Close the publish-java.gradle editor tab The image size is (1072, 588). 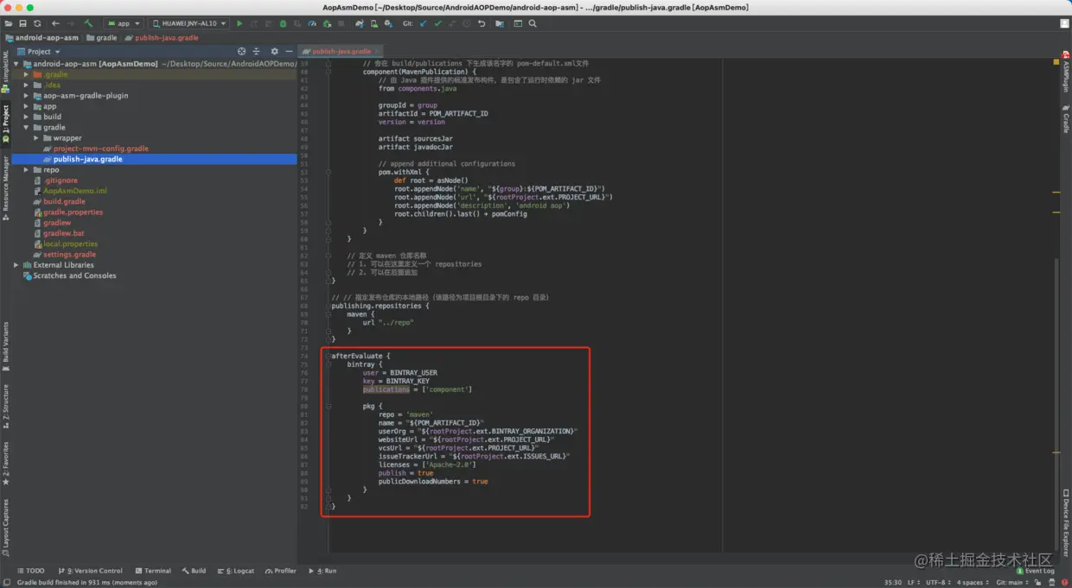379,51
